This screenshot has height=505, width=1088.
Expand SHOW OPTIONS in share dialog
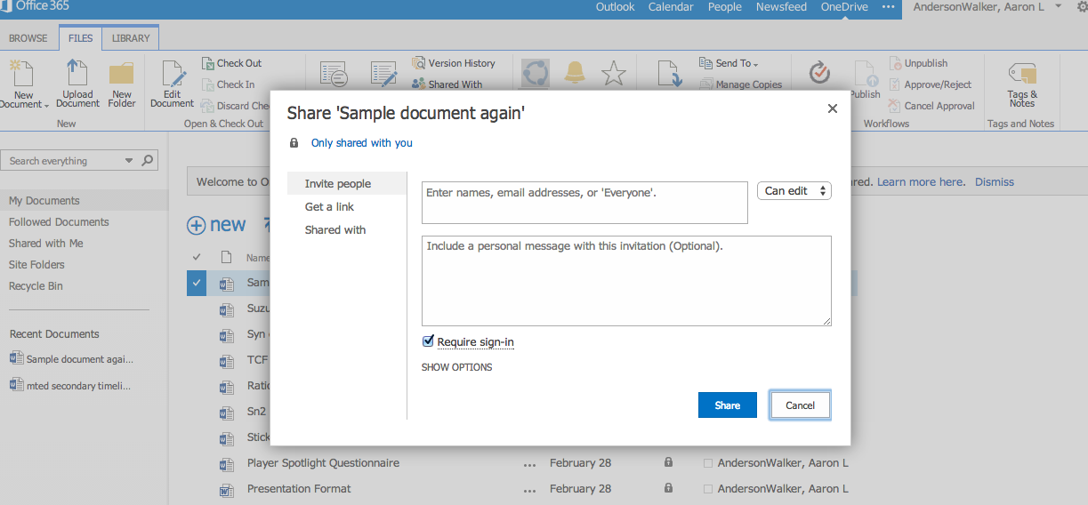(x=456, y=367)
